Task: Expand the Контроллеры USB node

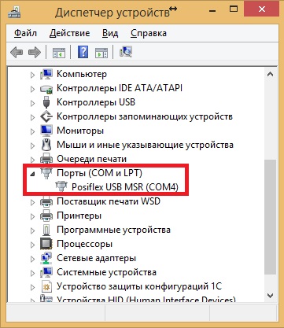Action: tap(32, 103)
